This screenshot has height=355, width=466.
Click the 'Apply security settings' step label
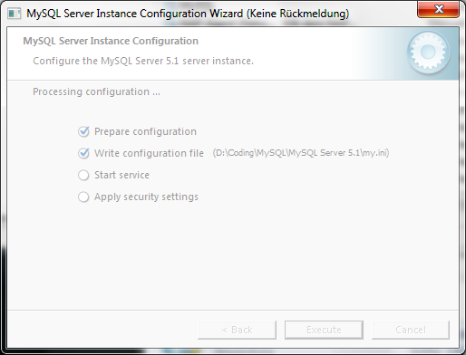tap(146, 197)
